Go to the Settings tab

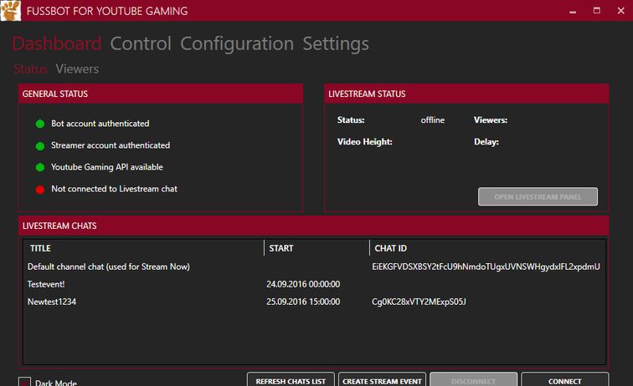pos(336,43)
